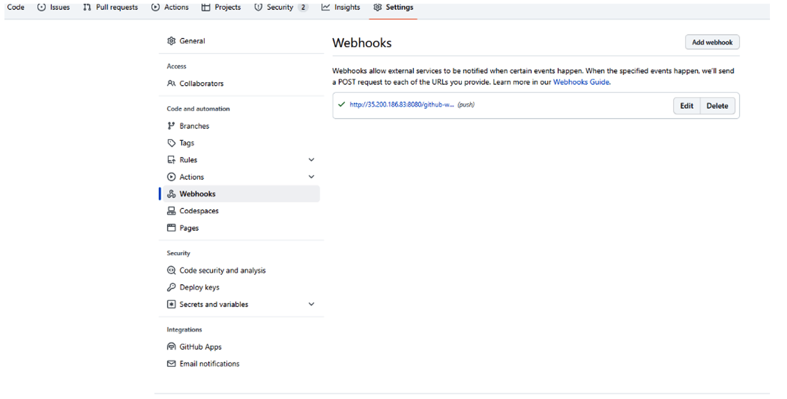Viewport: 787px width, 399px height.
Task: Click the Tags tag icon
Action: (x=171, y=143)
